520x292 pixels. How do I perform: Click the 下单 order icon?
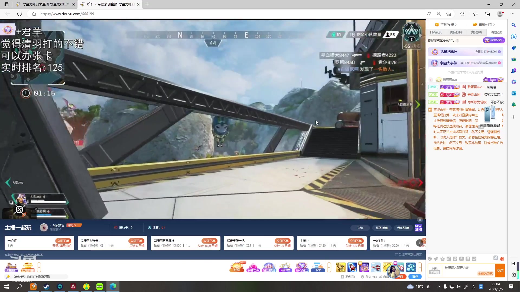point(318,267)
